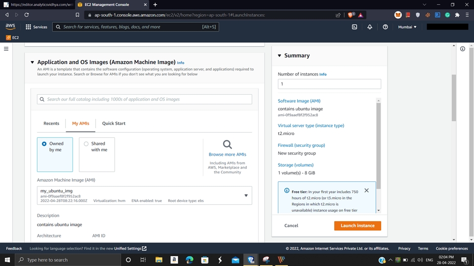The image size is (474, 266).
Task: Open browser main menu icon
Action: (467, 15)
